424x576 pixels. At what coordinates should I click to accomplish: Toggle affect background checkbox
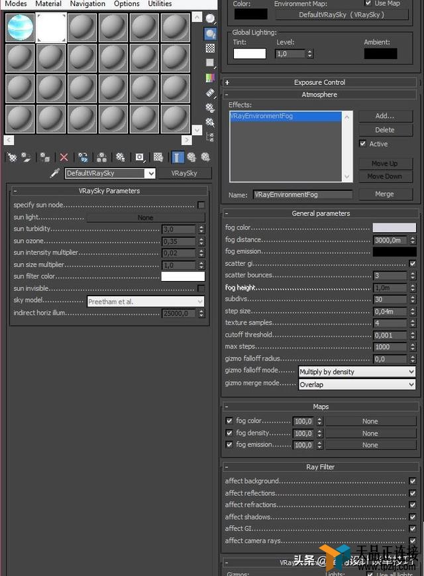(x=413, y=481)
